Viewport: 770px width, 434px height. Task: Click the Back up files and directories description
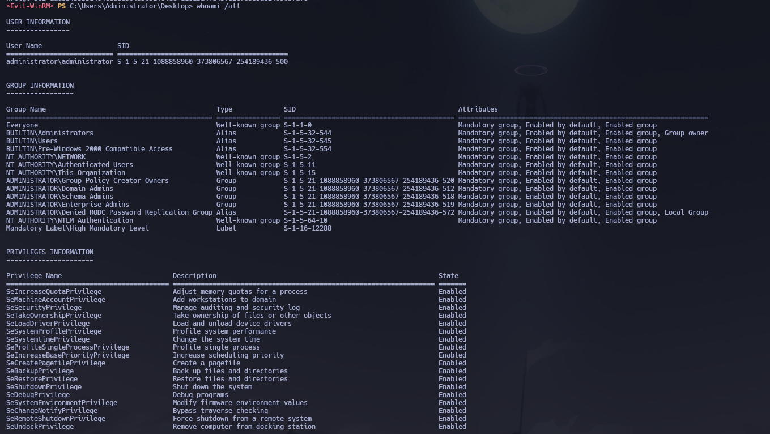pos(230,371)
